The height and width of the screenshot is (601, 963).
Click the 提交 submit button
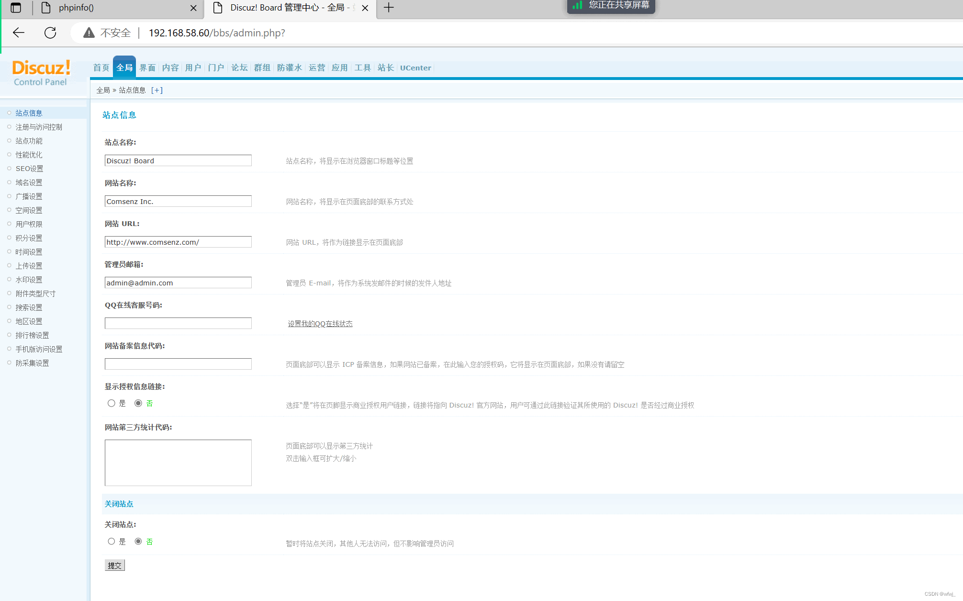tap(115, 566)
